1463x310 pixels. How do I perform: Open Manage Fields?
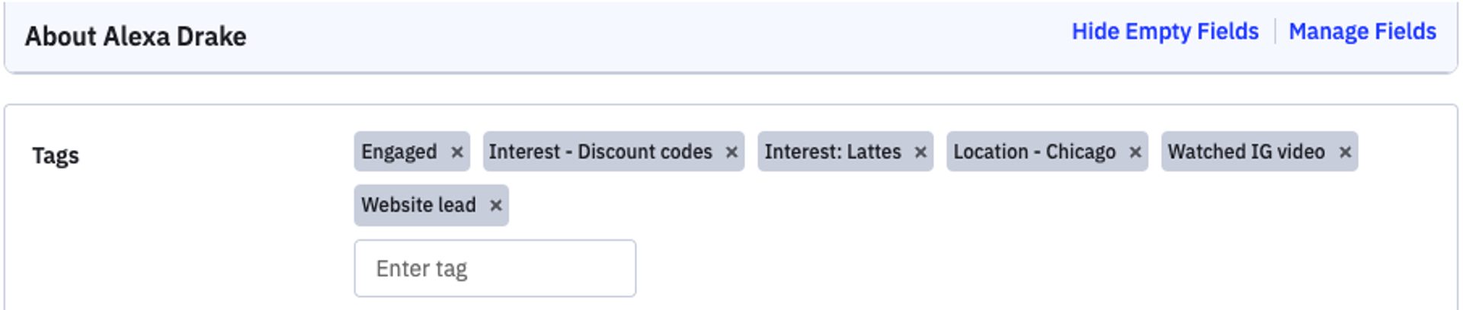(x=1362, y=32)
